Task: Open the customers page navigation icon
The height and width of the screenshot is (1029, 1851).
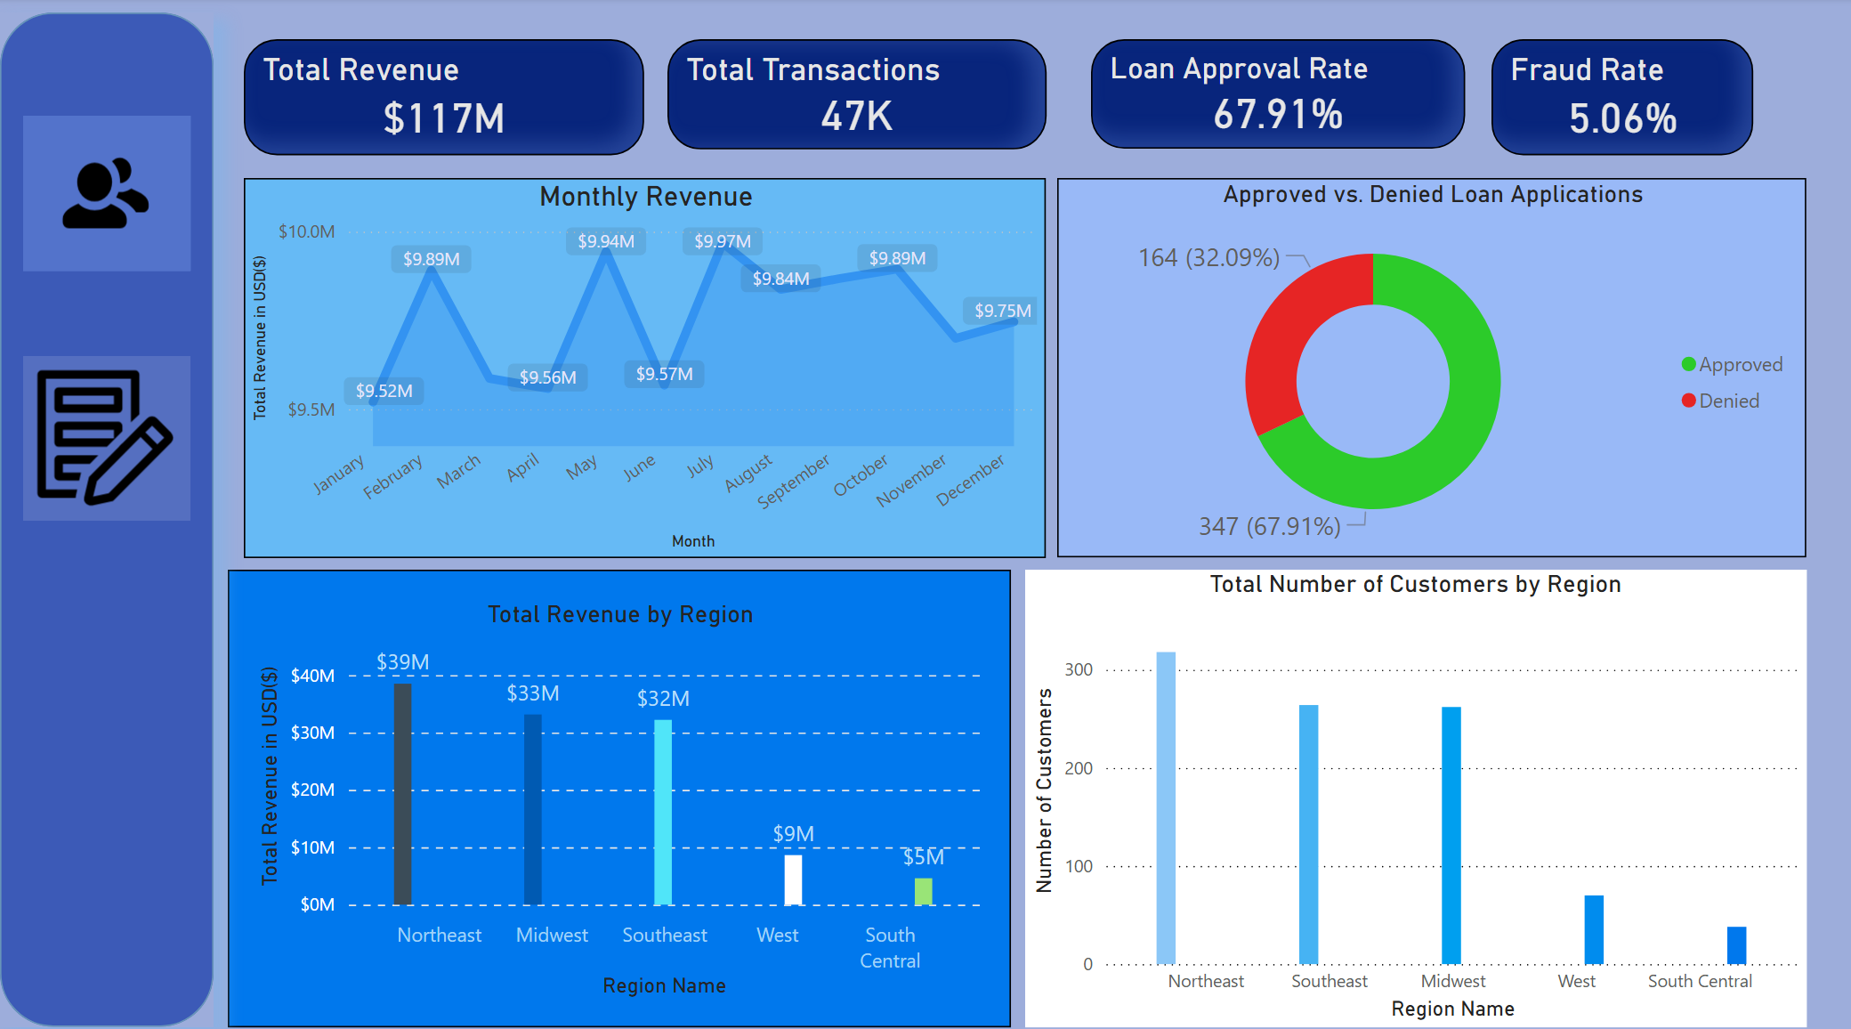Action: 106,193
